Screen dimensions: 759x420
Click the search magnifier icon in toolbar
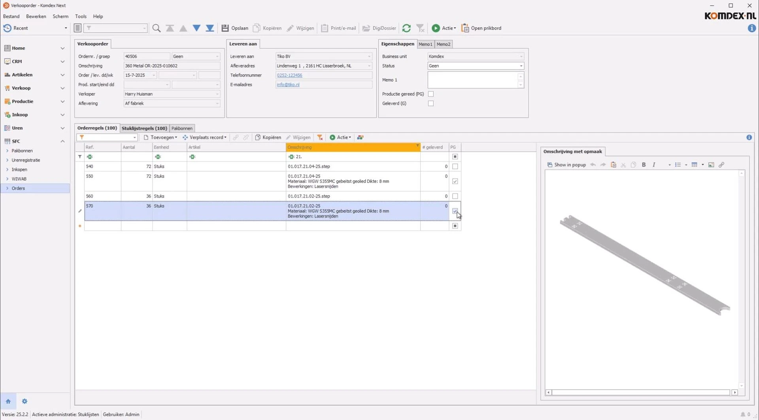157,28
